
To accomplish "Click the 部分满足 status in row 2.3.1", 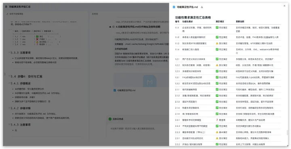I will (x=221, y=138).
